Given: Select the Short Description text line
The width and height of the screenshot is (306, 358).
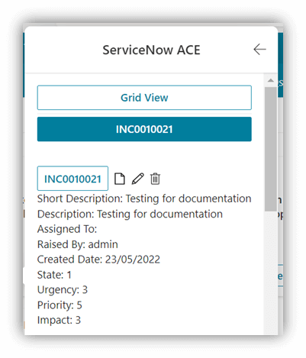Looking at the screenshot, I should tap(144, 198).
